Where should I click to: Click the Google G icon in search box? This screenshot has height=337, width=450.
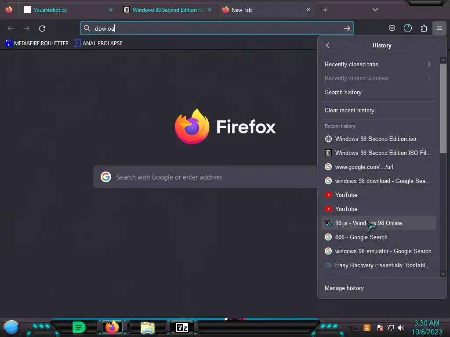point(106,177)
